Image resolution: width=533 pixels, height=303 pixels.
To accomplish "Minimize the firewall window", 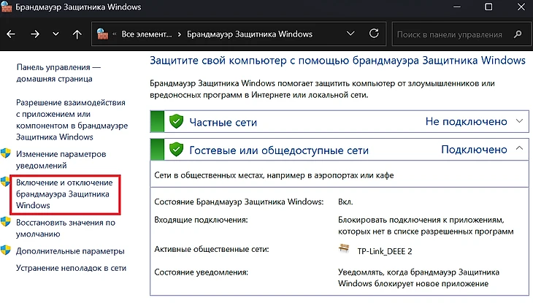I will coord(457,7).
